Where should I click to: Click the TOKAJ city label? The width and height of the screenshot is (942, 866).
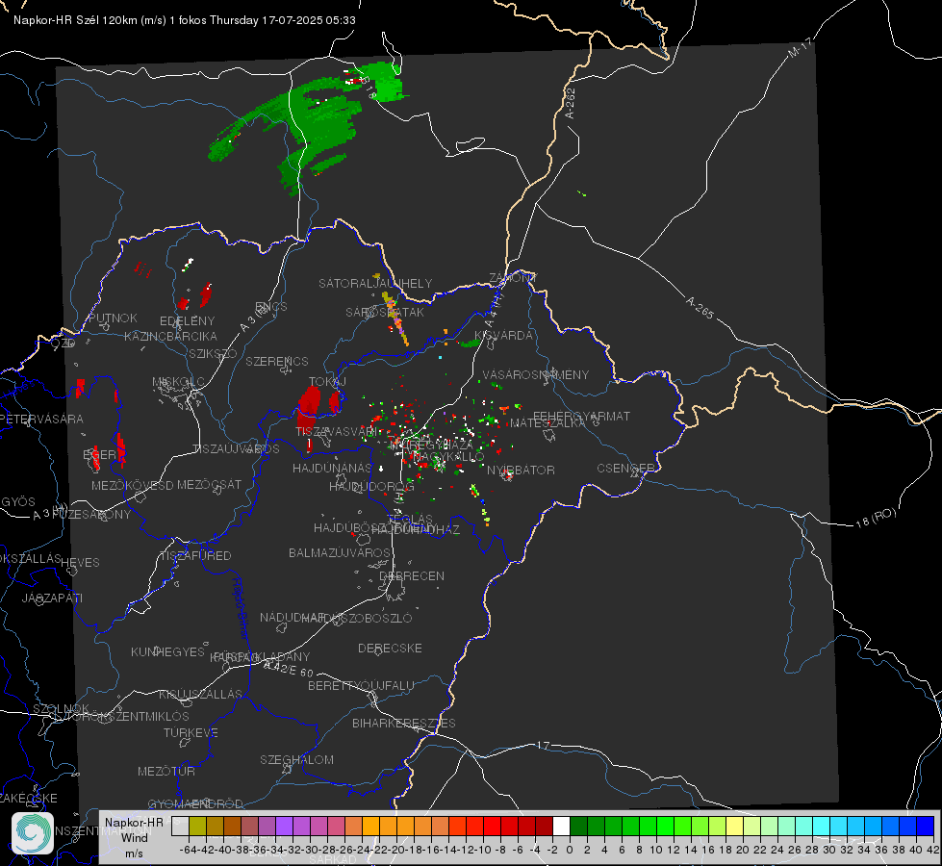point(327,382)
